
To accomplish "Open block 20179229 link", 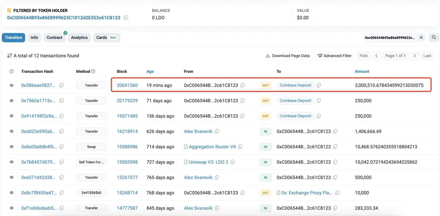I will point(127,101).
